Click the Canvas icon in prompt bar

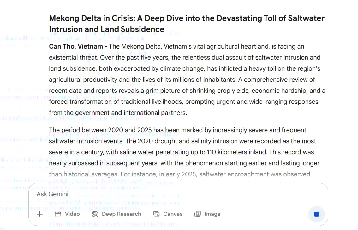156,214
